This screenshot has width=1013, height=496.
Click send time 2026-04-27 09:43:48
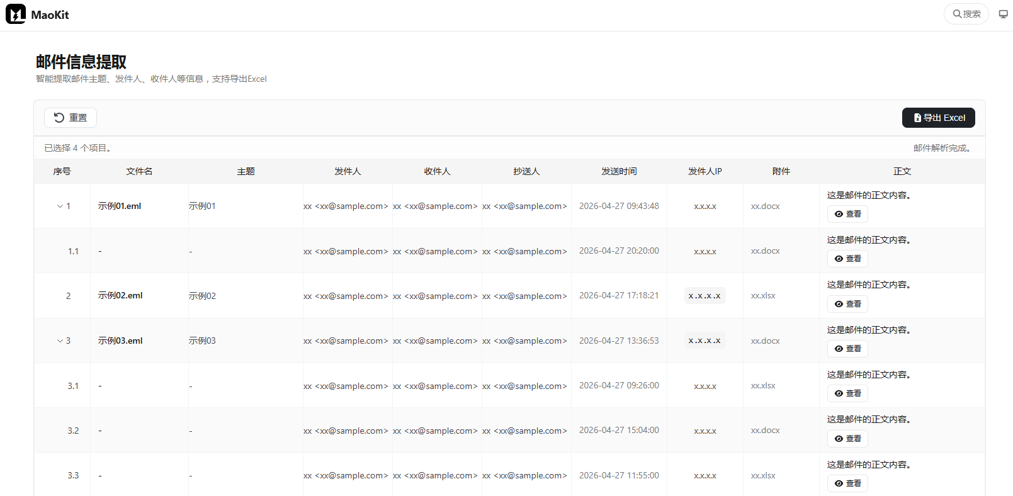[619, 206]
